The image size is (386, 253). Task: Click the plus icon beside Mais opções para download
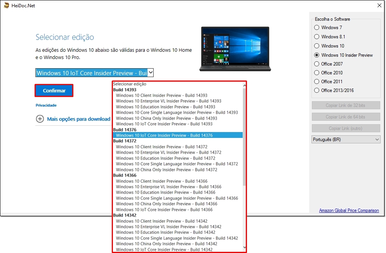pos(40,119)
